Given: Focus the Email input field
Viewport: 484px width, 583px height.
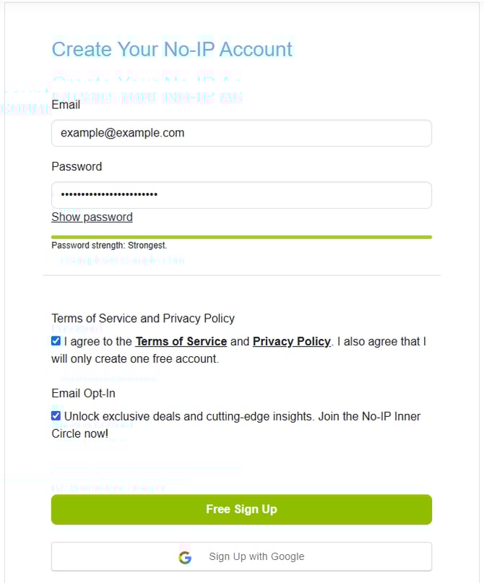Looking at the screenshot, I should [x=241, y=133].
